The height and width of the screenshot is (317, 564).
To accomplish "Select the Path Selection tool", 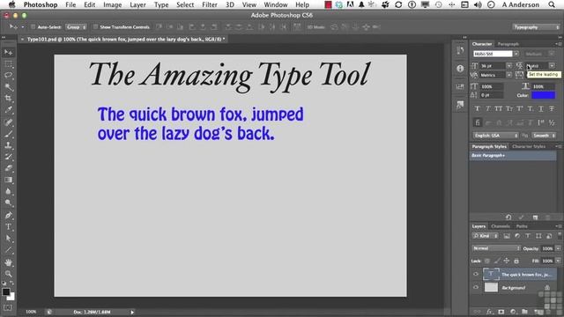I will [x=8, y=239].
